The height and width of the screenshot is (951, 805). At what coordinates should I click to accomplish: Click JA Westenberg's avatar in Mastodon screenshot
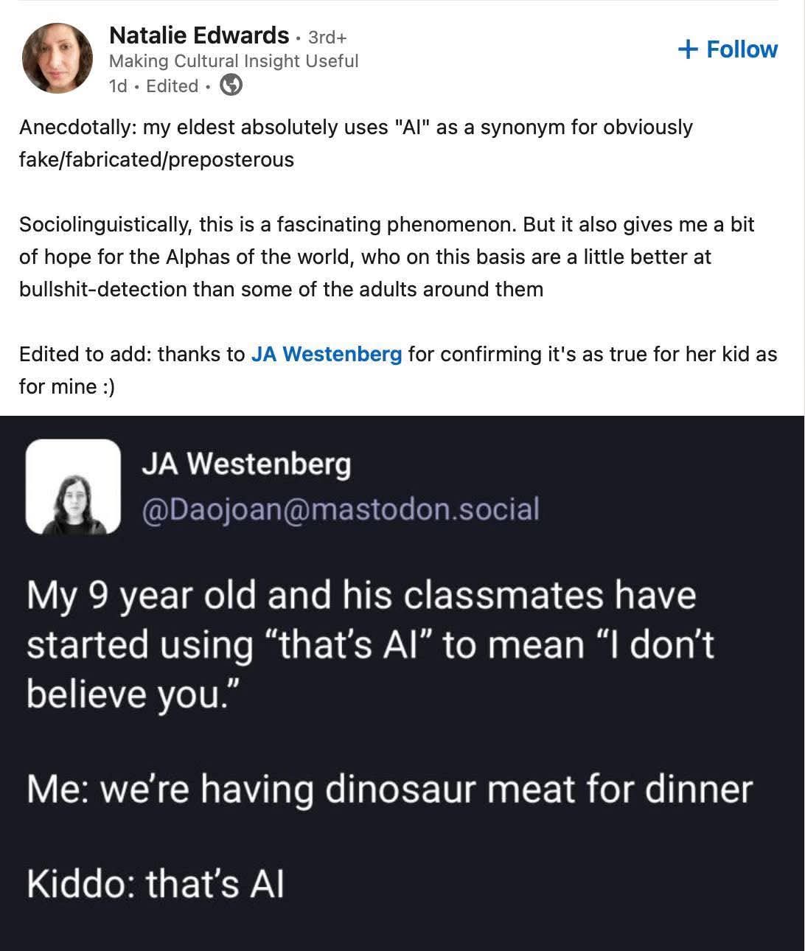[73, 487]
